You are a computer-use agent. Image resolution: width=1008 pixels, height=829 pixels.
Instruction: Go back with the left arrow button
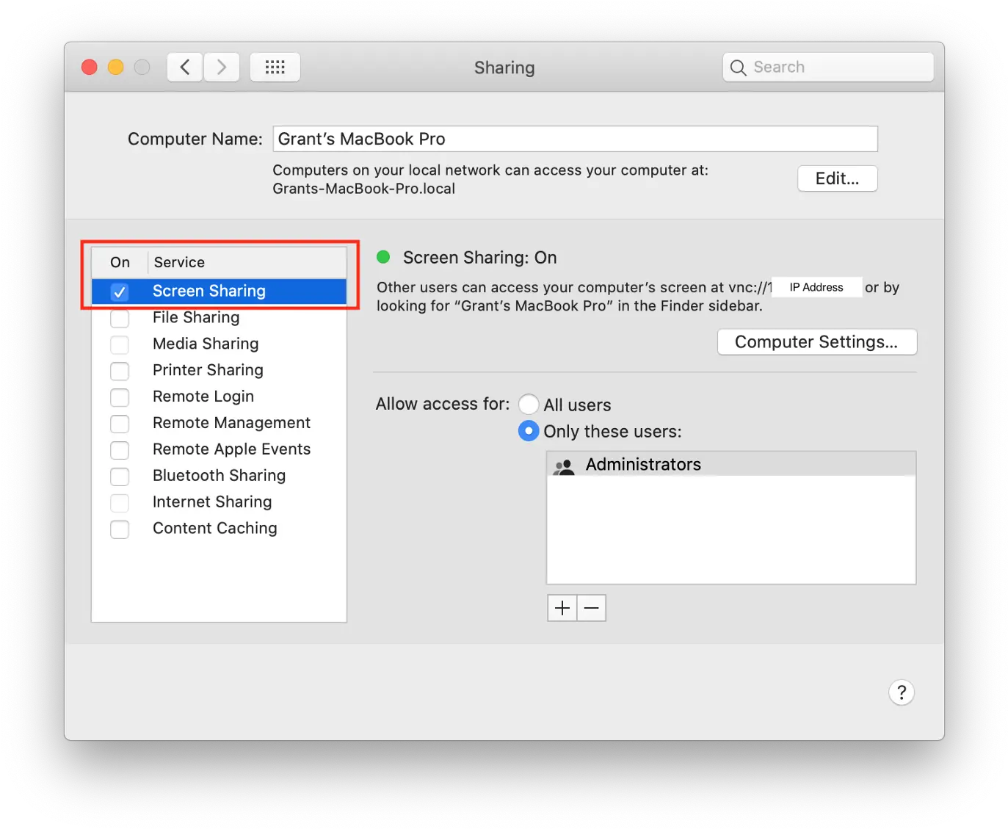[x=185, y=68]
